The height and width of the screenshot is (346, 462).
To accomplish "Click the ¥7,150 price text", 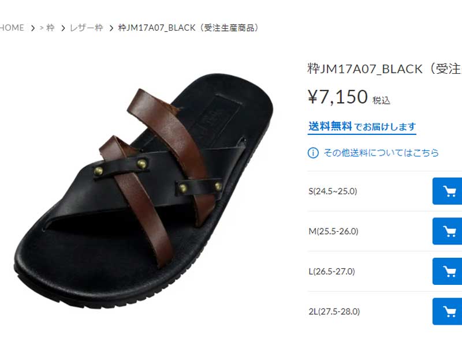I will pyautogui.click(x=338, y=96).
